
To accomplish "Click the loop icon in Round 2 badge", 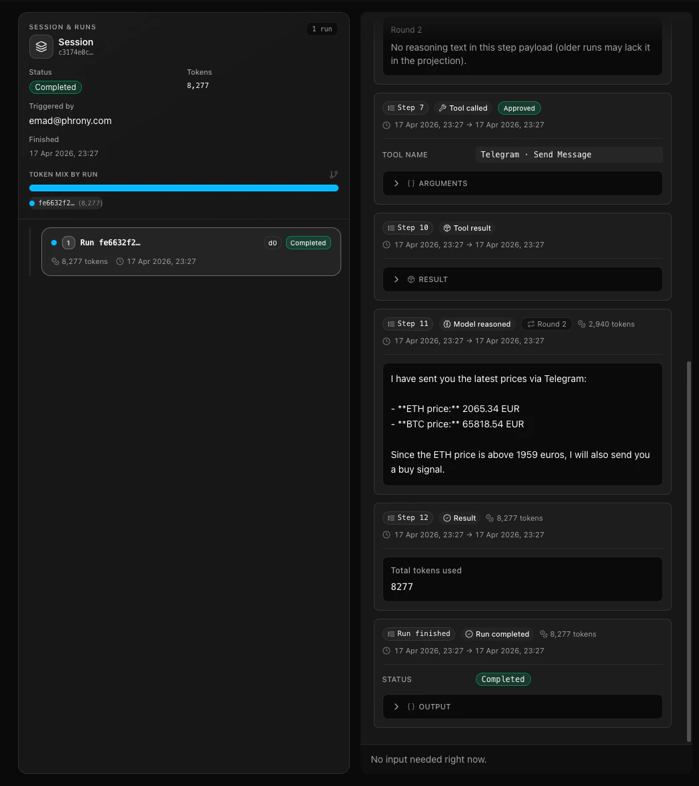I will point(530,324).
